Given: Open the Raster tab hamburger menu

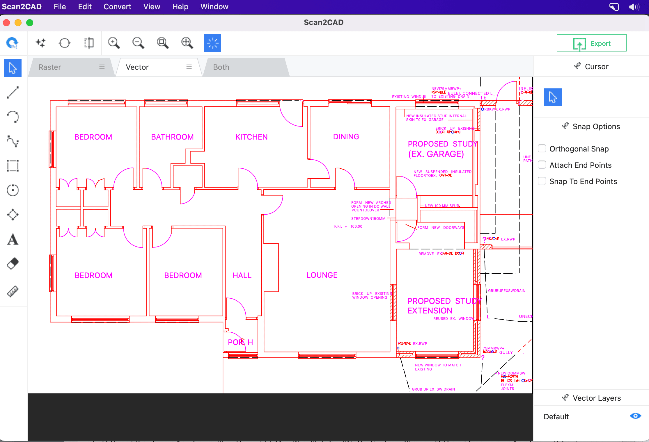Looking at the screenshot, I should point(102,67).
